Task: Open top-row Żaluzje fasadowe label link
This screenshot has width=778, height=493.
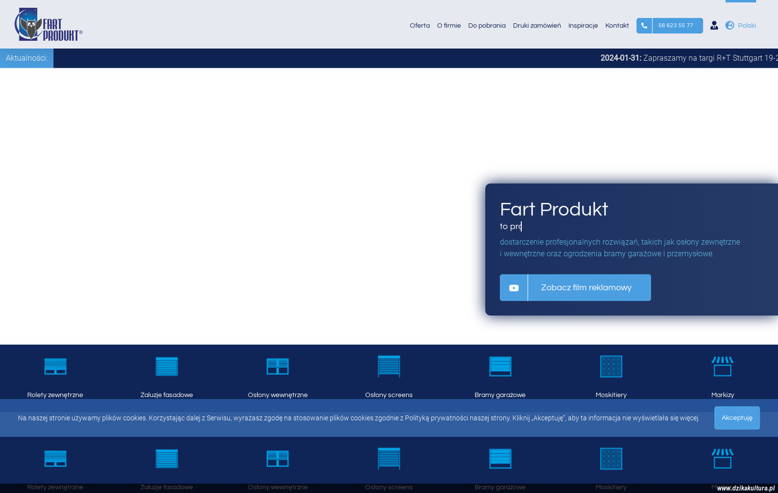Action: coord(167,395)
